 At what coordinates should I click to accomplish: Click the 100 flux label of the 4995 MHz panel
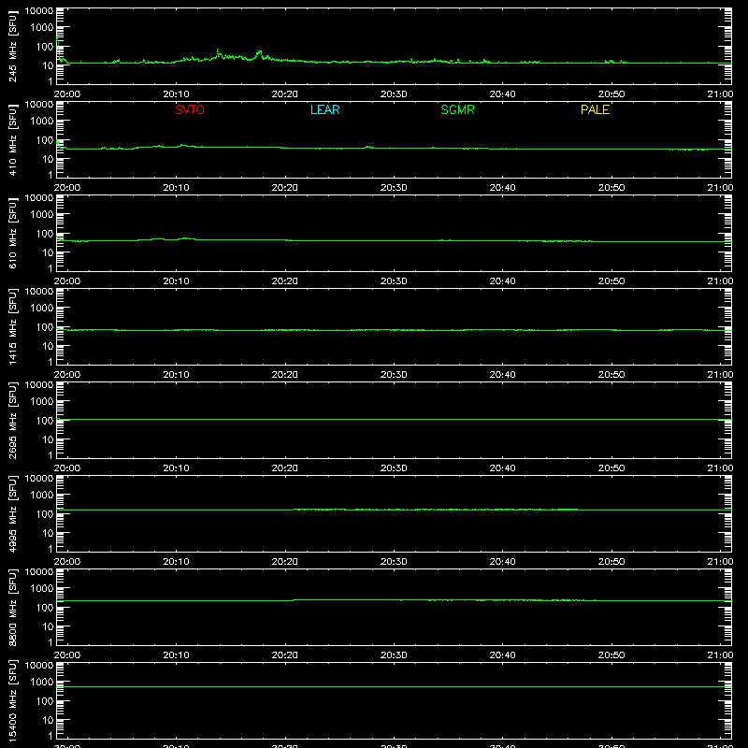tap(45, 514)
